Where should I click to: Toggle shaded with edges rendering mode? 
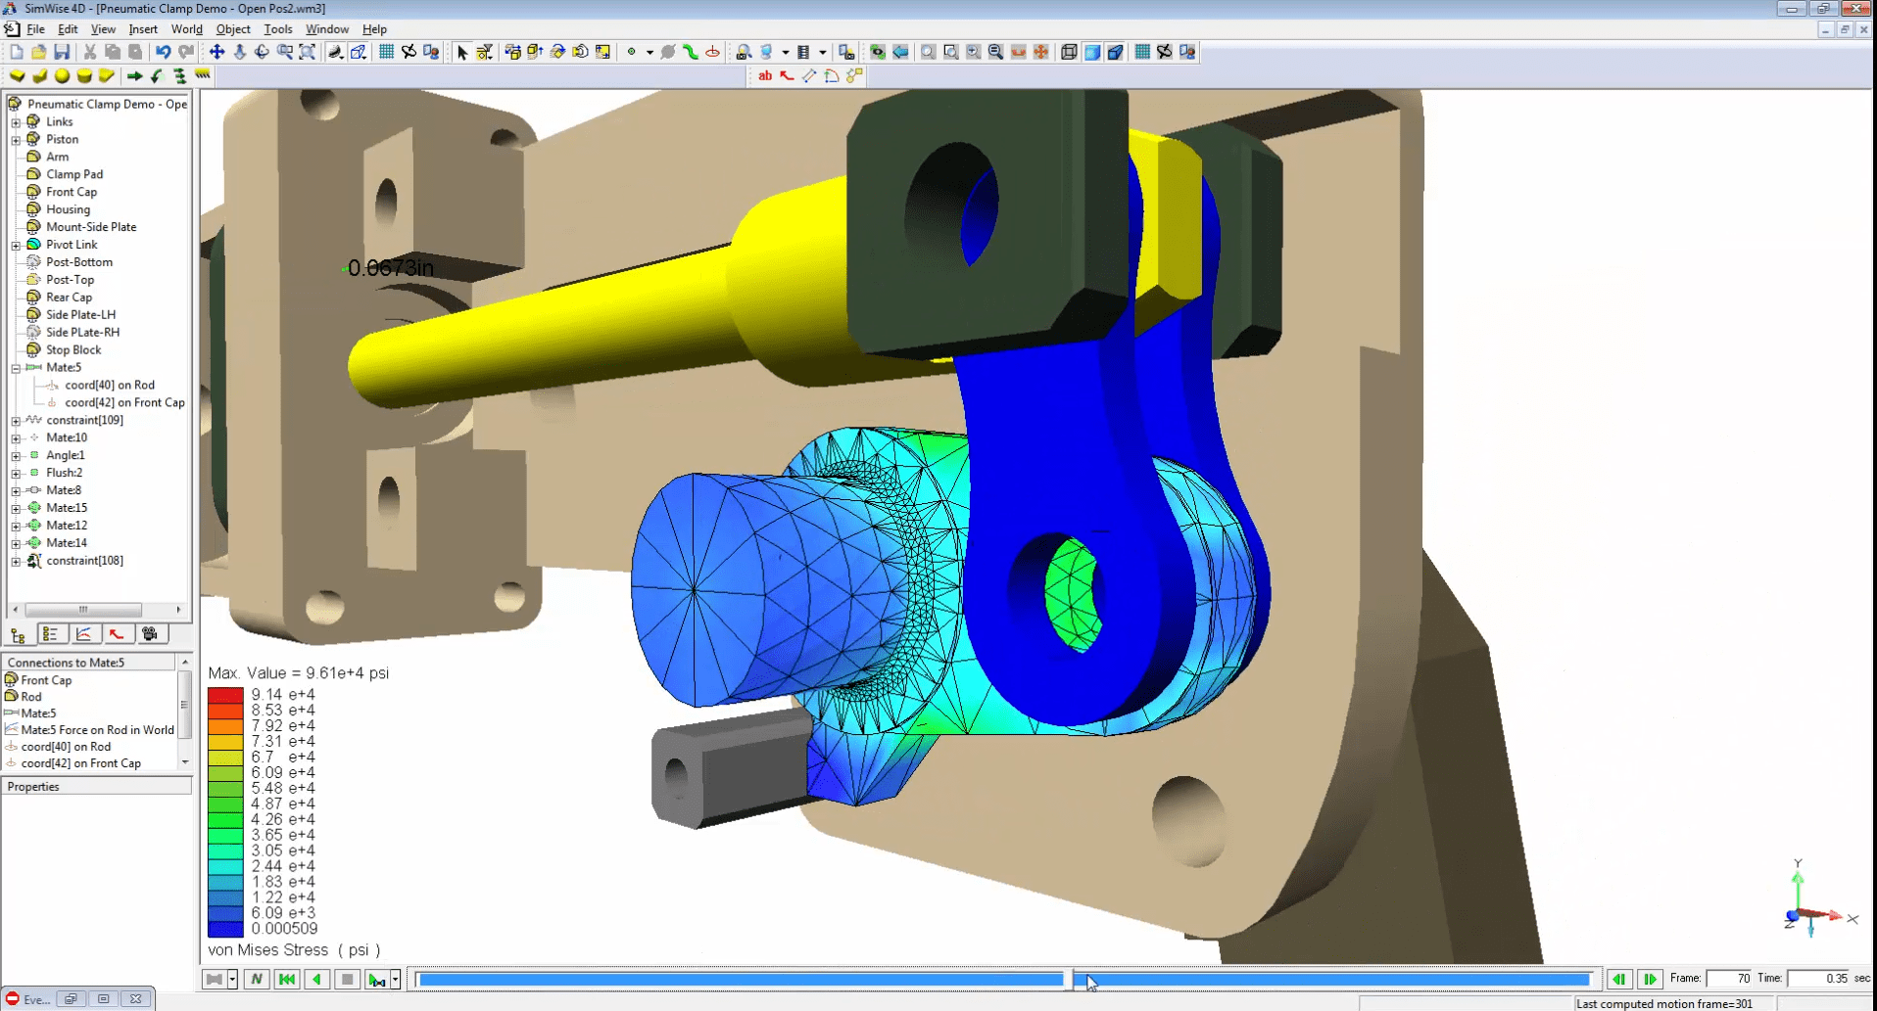point(1115,52)
